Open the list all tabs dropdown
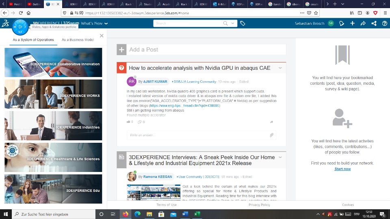This screenshot has width=390, height=219. point(342,4)
